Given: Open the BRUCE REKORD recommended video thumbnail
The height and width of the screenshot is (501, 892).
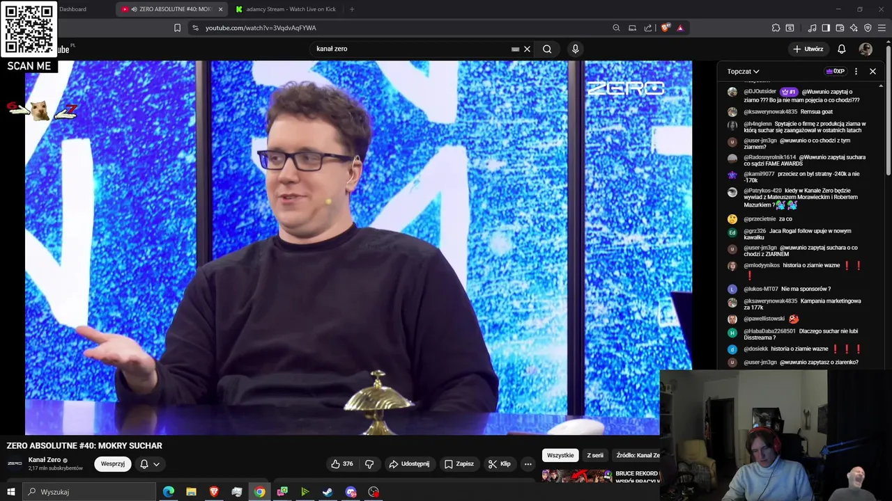Looking at the screenshot, I should [577, 476].
